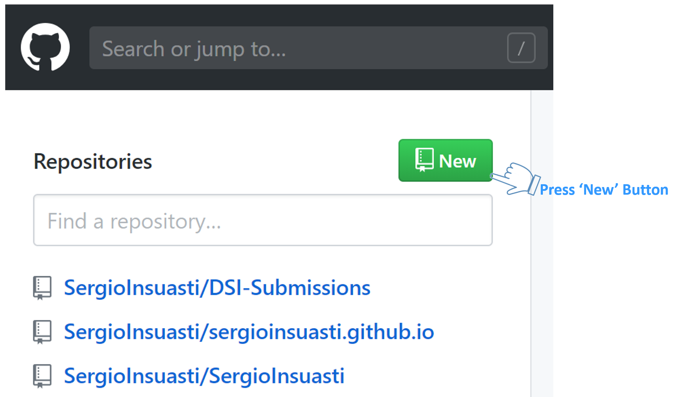Image resolution: width=675 pixels, height=397 pixels.
Task: Click the green New repository icon
Action: pos(446,161)
